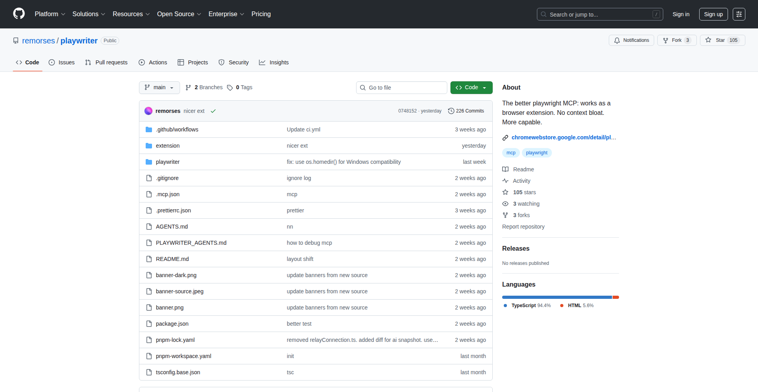The height and width of the screenshot is (392, 758).
Task: Click the chain link icon in About
Action: [505, 138]
